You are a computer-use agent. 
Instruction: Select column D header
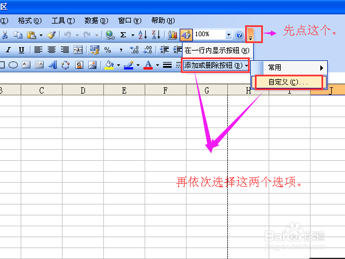click(83, 90)
